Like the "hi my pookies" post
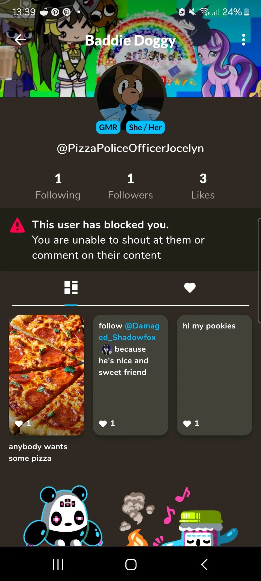Image resolution: width=261 pixels, height=581 pixels. pyautogui.click(x=187, y=423)
